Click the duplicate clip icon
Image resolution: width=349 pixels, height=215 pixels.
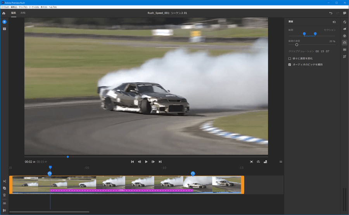click(4, 188)
